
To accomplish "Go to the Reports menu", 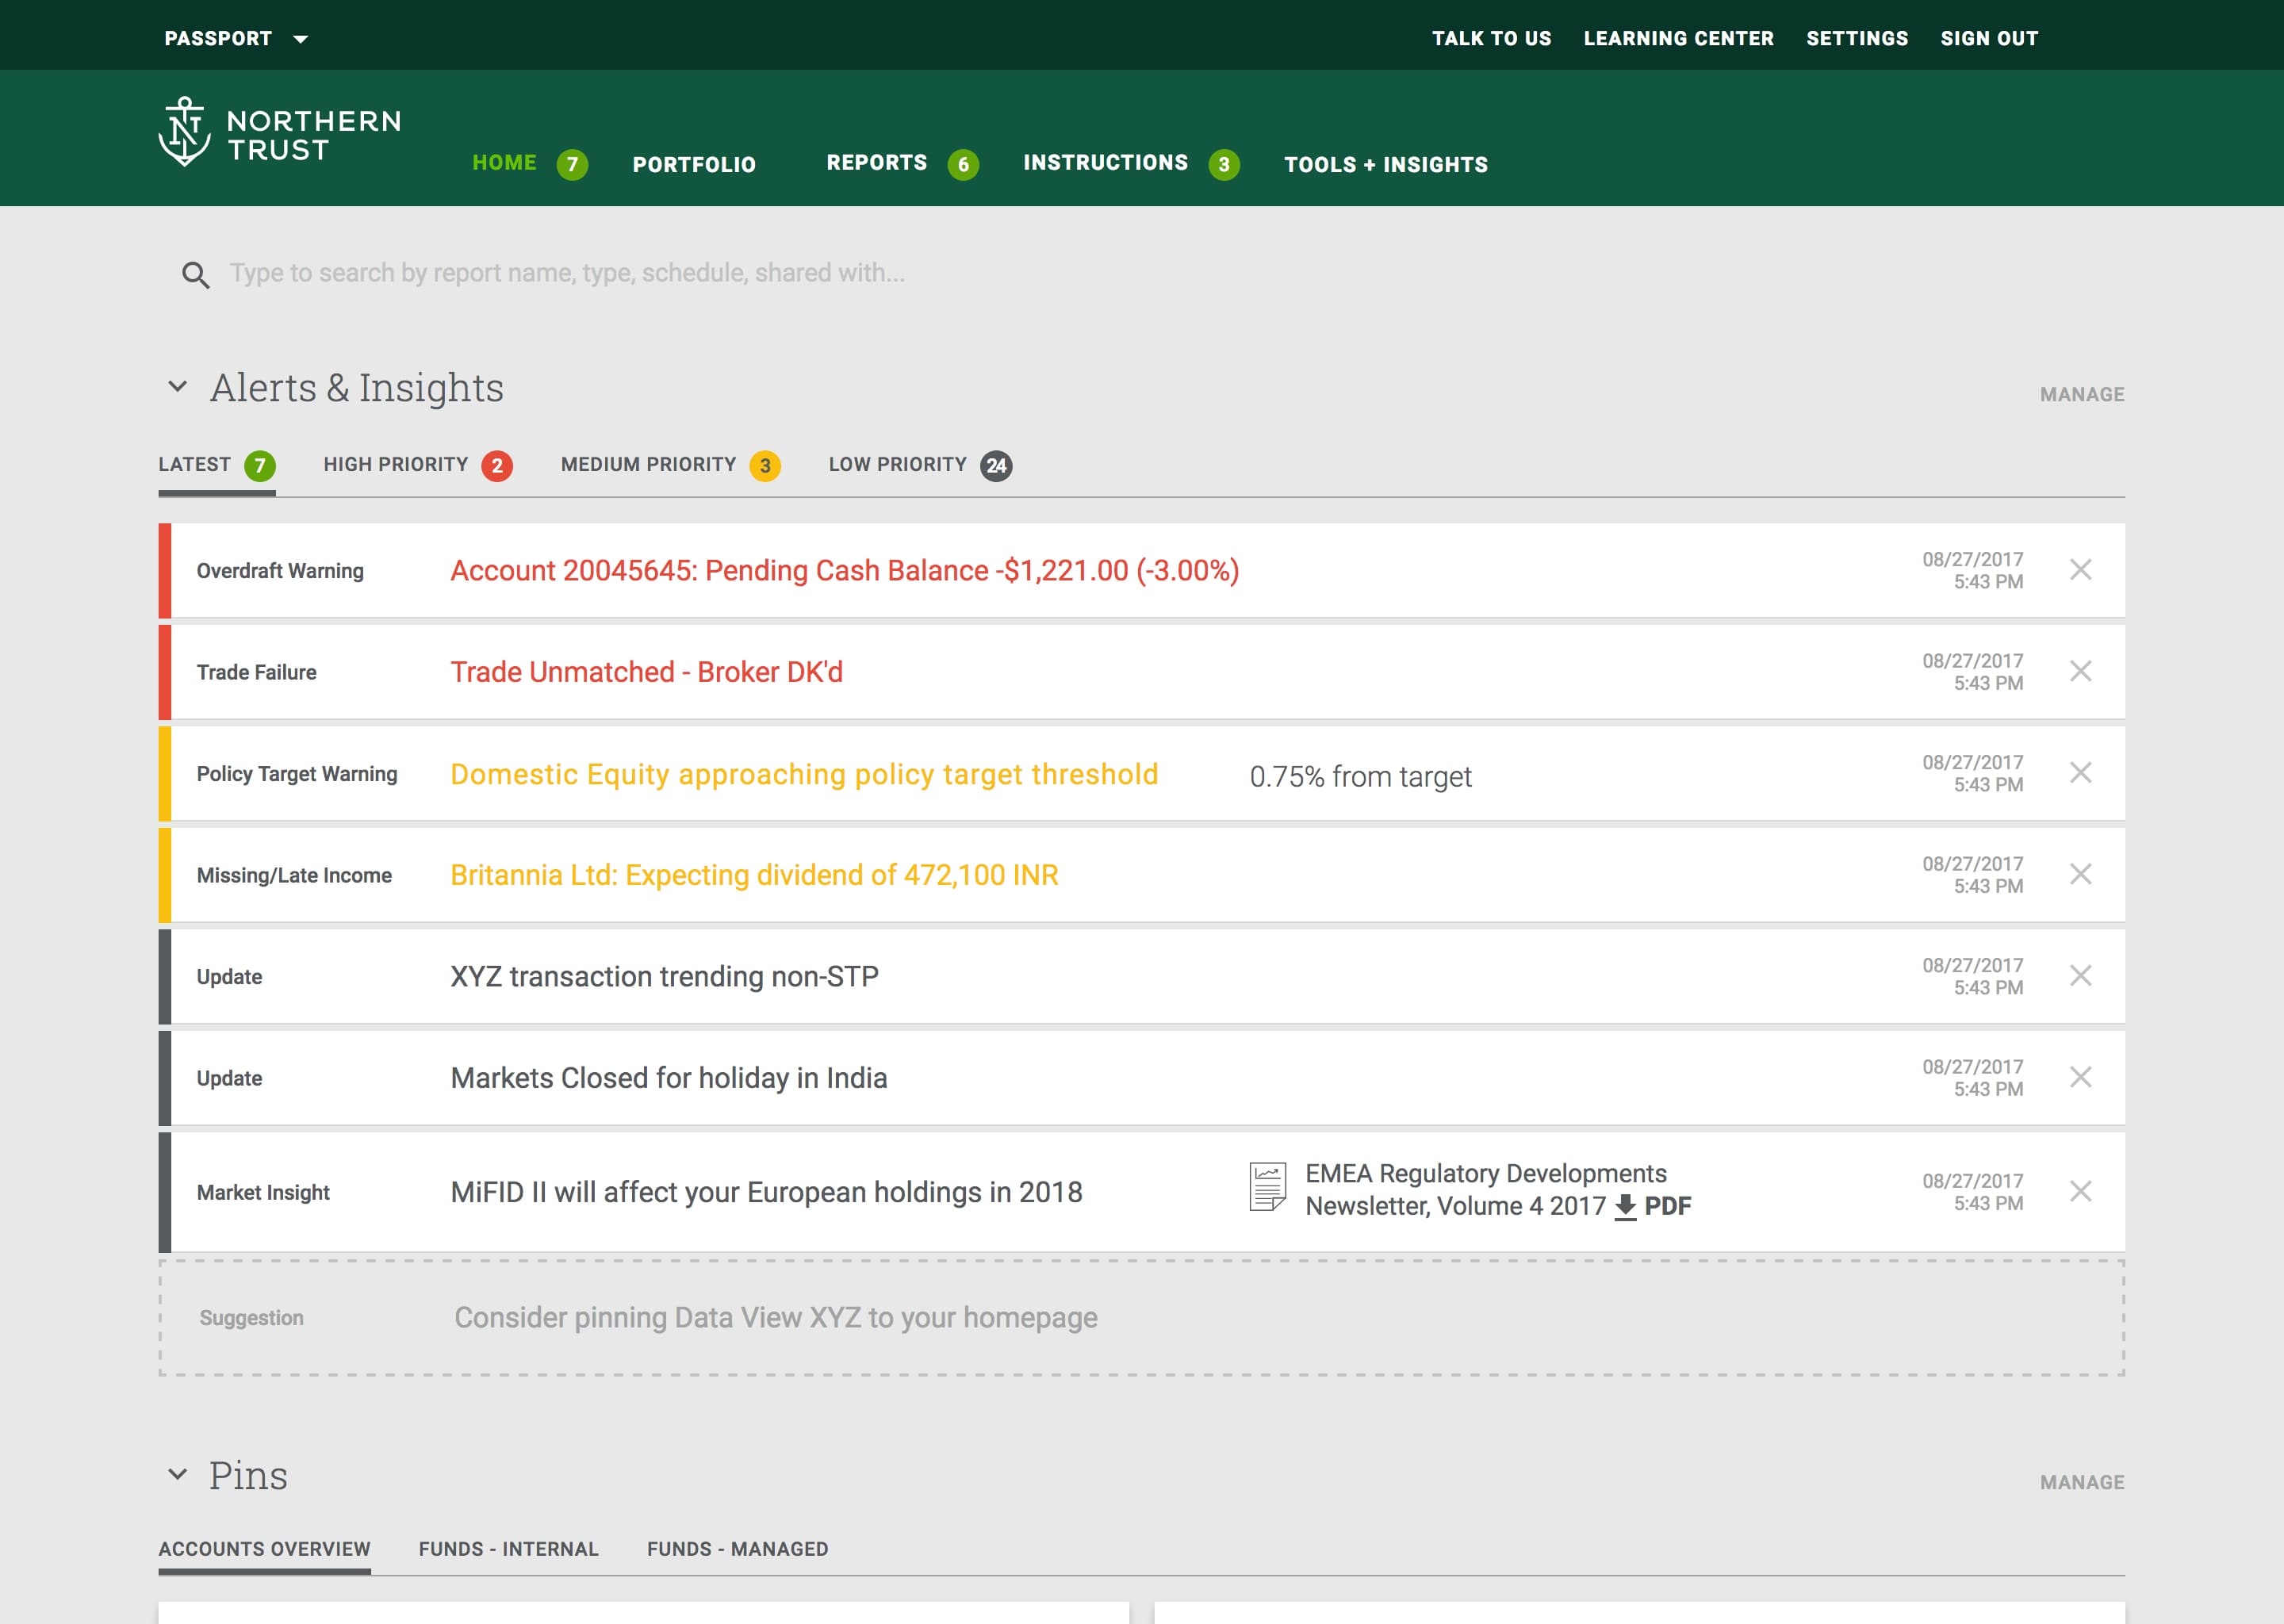I will (x=877, y=163).
